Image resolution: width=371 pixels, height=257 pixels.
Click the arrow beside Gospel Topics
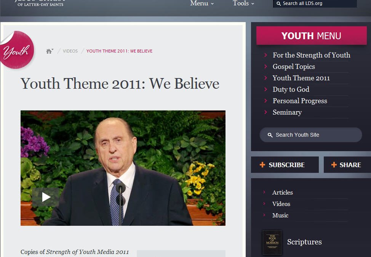pyautogui.click(x=265, y=66)
